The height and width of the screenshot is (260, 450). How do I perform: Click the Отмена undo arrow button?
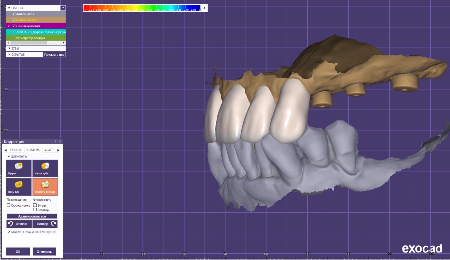(19, 224)
